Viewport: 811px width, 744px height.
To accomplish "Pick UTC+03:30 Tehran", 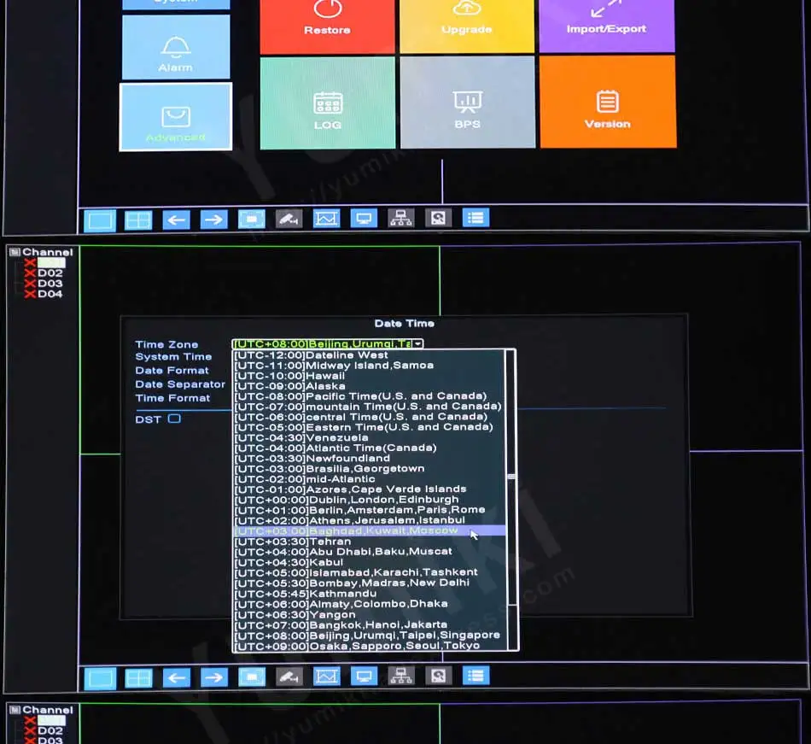I will 370,542.
